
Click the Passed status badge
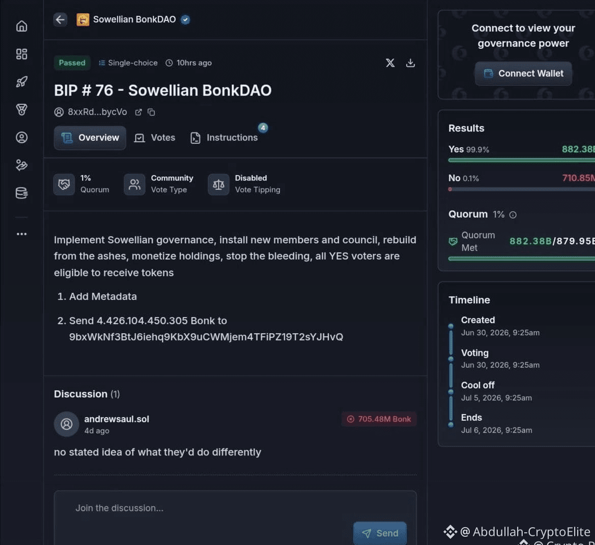[x=72, y=63]
